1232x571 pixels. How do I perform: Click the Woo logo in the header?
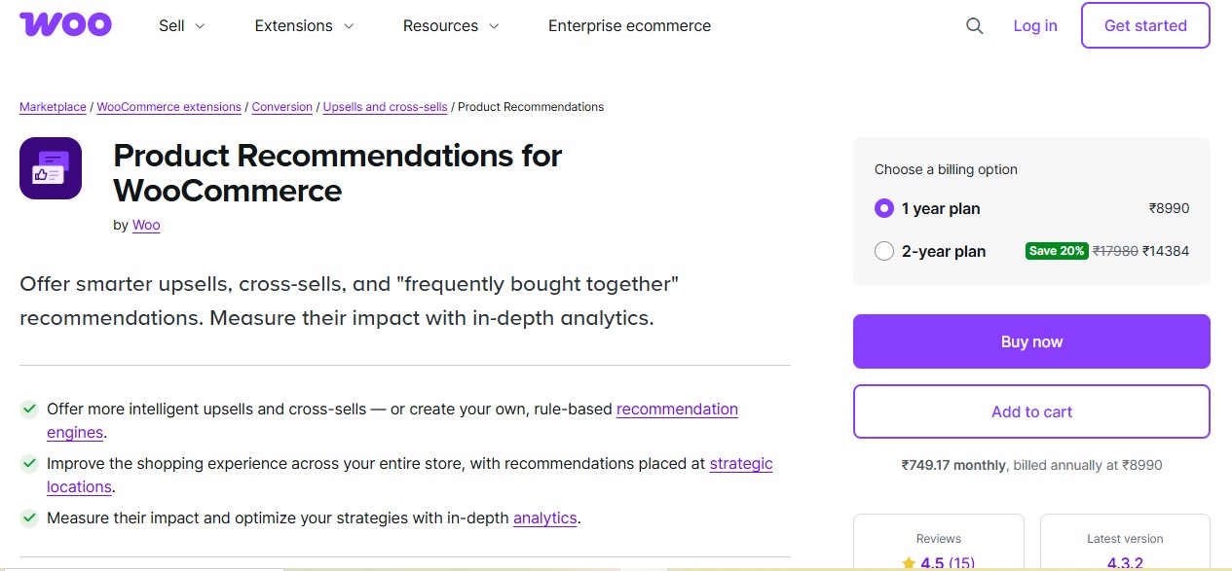(x=65, y=24)
